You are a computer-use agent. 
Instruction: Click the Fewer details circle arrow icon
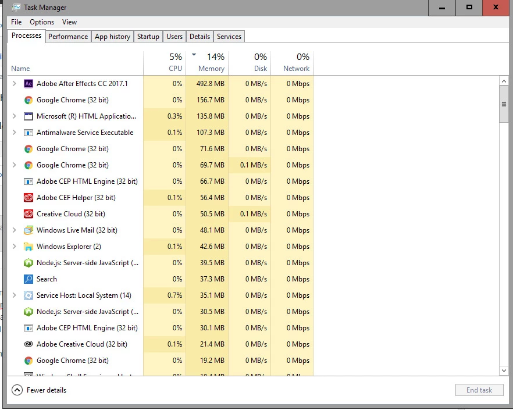coord(17,390)
